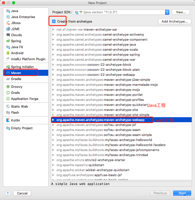This screenshot has width=195, height=200.
Task: Expand struts2-archetype-starter node
Action: (53, 160)
